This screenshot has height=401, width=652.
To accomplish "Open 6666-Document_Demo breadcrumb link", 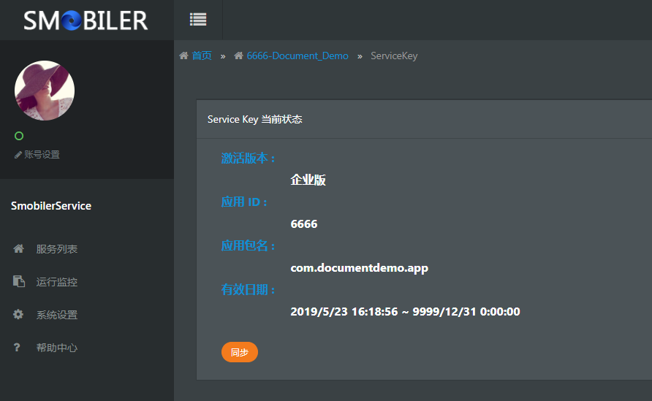I will (x=297, y=56).
